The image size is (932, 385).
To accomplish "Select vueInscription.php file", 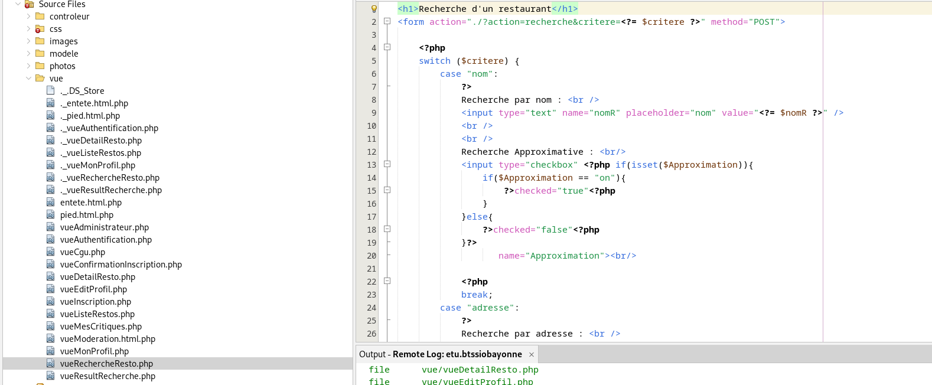I will 96,302.
